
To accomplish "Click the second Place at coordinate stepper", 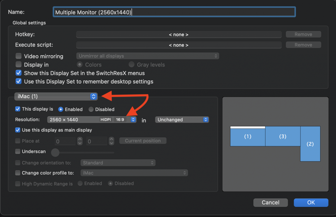I will click(x=112, y=141).
